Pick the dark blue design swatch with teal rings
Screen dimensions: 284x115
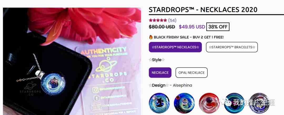point(234,103)
